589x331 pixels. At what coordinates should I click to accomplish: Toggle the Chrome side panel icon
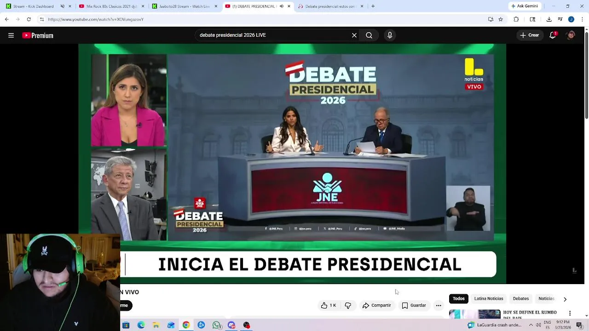(532, 19)
